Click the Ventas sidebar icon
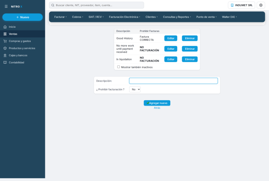Image resolution: width=269 pixels, height=181 pixels. [x=5, y=34]
